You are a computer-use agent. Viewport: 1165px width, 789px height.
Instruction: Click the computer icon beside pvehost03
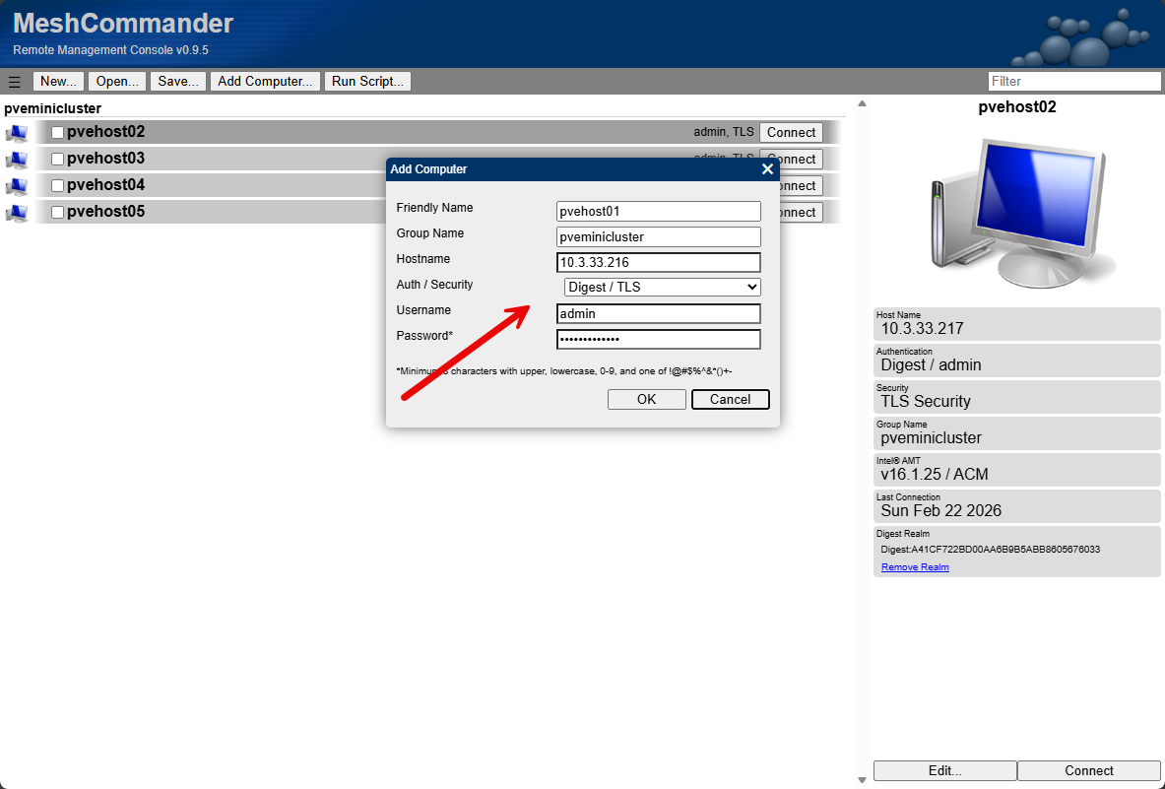16,158
